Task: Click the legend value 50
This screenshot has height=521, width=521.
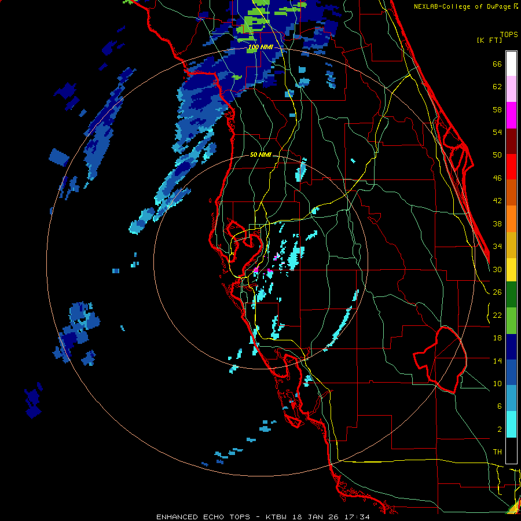Action: (497, 155)
